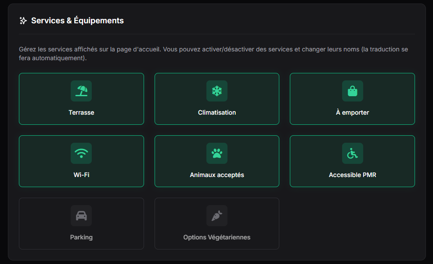This screenshot has height=264, width=433.
Task: Click the wheelchair accessibility icon
Action: coord(352,153)
